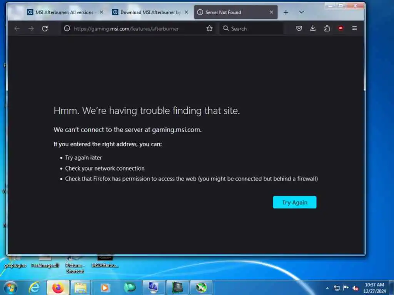Minimize the Firefox window
Viewport: 394px width, 295px height.
(330, 5)
